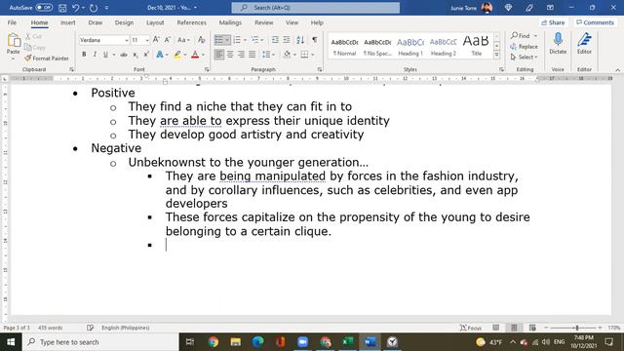The width and height of the screenshot is (624, 351).
Task: Open Zoom app from taskbar
Action: click(303, 342)
